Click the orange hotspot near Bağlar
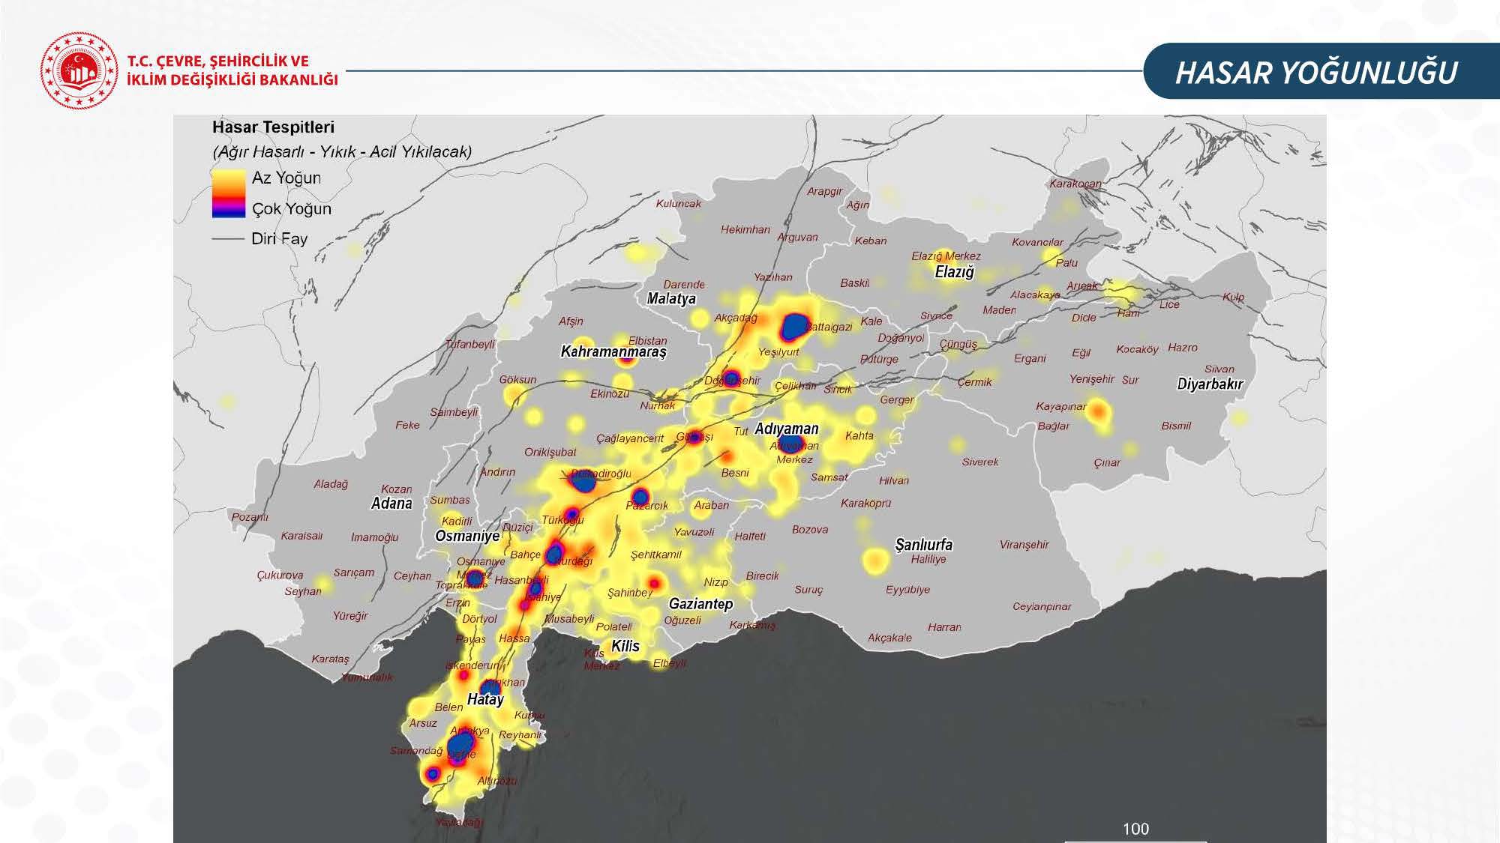 (x=1097, y=411)
